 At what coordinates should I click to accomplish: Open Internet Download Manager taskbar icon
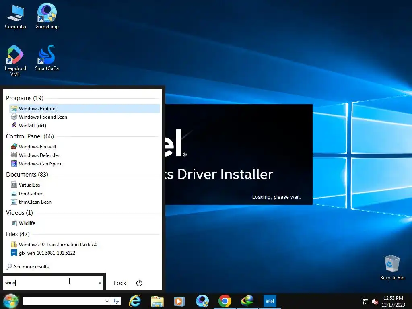(247, 301)
